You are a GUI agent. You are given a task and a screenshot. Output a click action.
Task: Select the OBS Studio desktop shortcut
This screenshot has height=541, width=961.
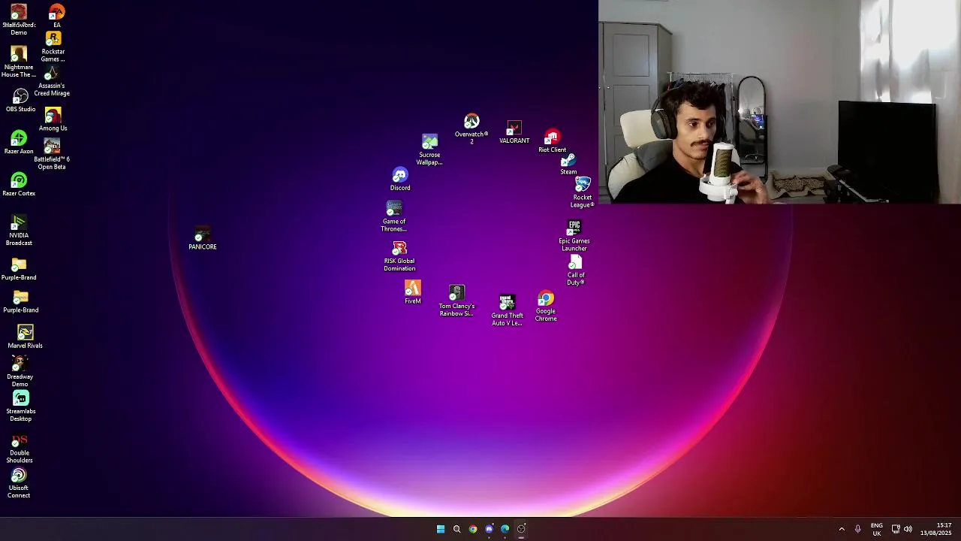[20, 101]
